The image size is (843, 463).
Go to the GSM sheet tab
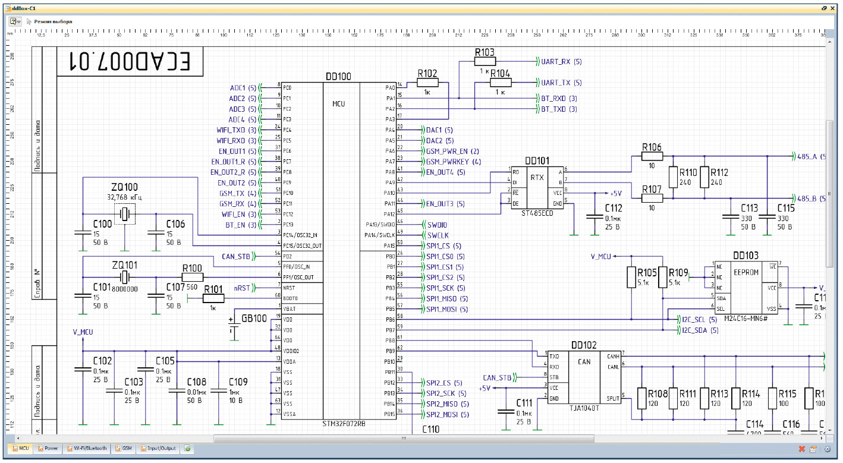(124, 448)
